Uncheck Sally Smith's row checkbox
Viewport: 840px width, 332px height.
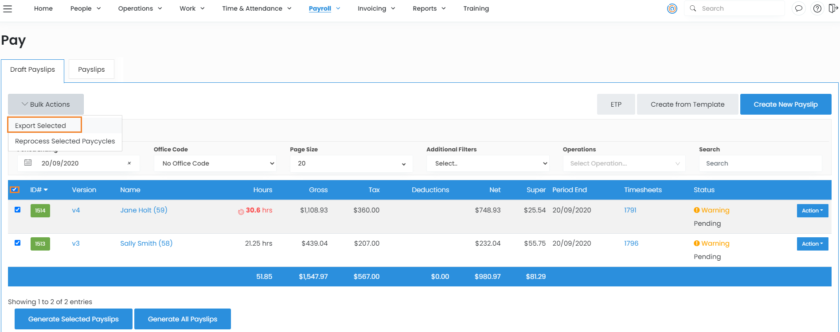tap(18, 243)
